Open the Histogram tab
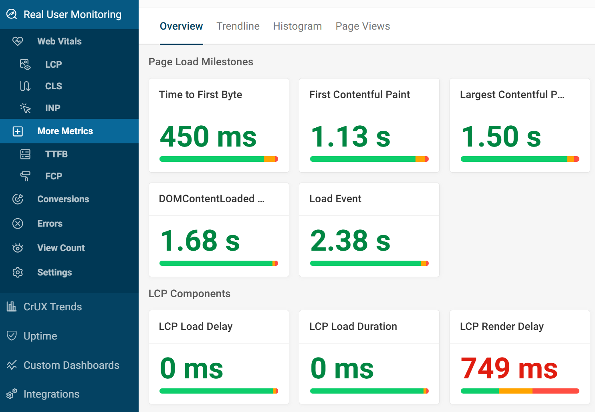 click(x=297, y=26)
